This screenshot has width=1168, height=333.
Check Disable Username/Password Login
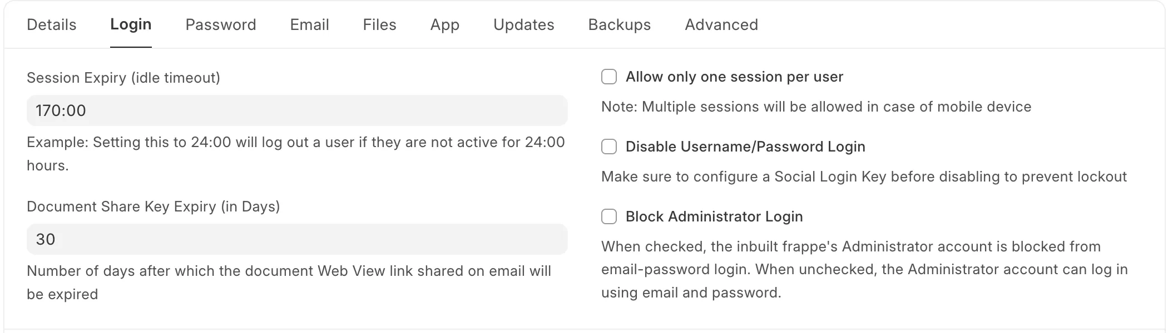(609, 145)
